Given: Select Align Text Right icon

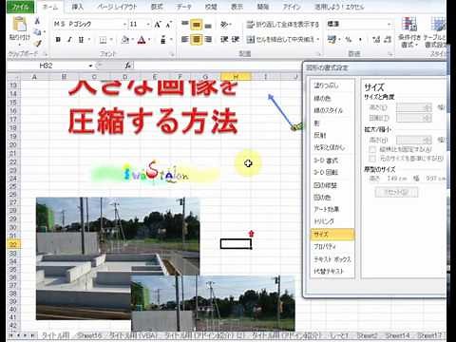Looking at the screenshot, I should [208, 40].
